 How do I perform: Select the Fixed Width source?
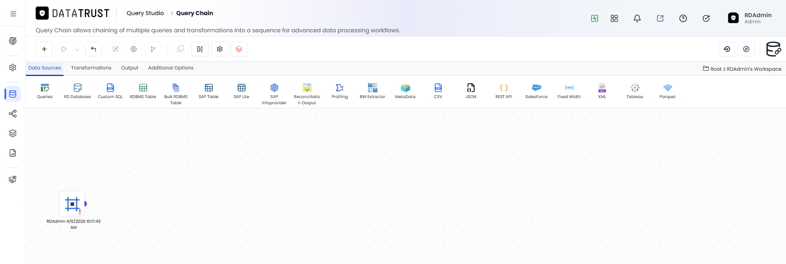point(569,91)
